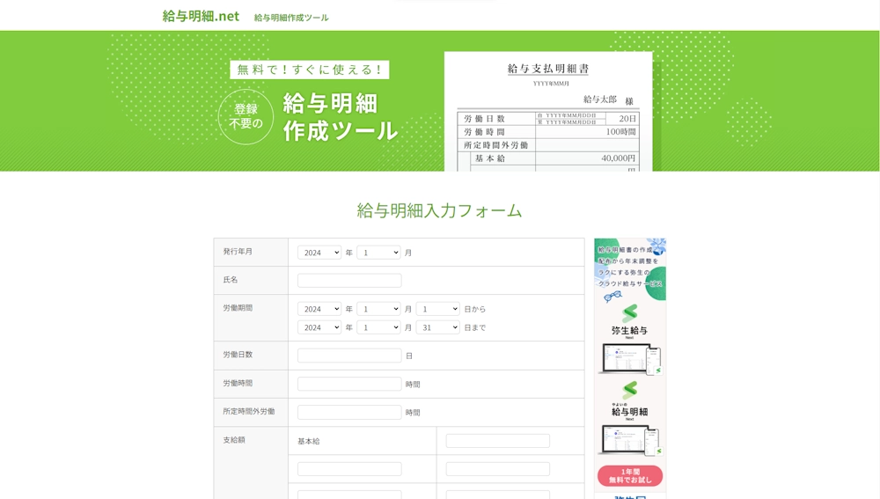Open the 労働期間 end year dropdown
The image size is (880, 499).
(319, 327)
